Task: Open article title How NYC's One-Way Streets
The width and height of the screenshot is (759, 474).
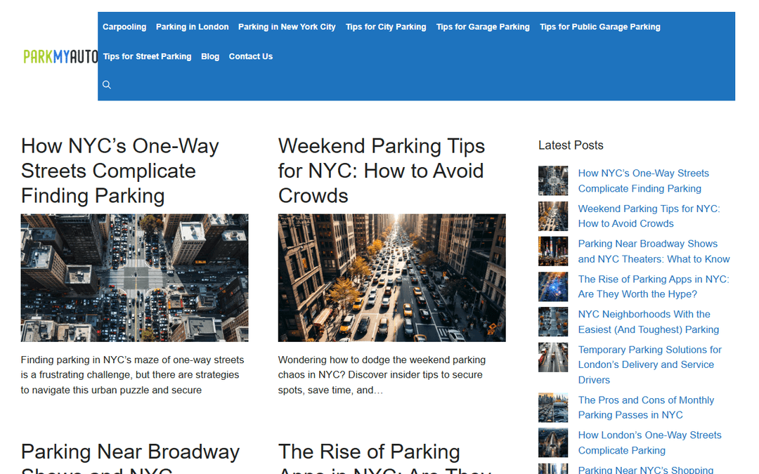Action: pyautogui.click(x=119, y=171)
